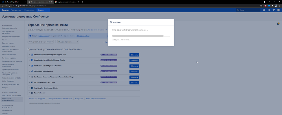Open a new browser tab with plus
The width and height of the screenshot is (282, 115).
(82, 2)
